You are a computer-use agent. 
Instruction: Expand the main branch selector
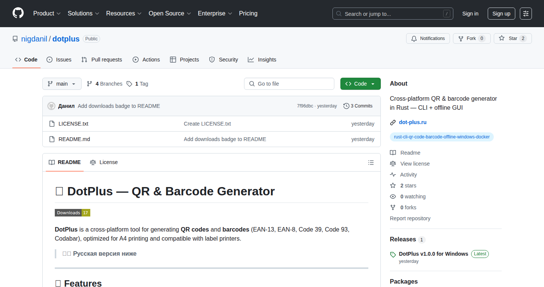point(62,84)
